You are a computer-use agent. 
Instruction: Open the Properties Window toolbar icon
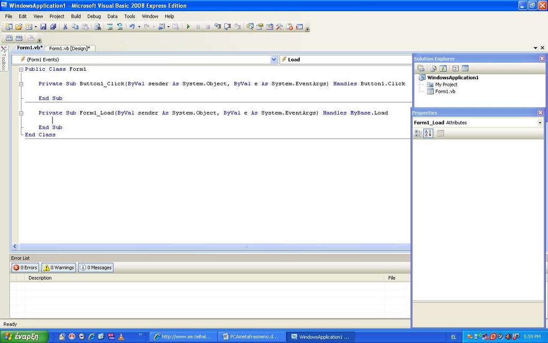coord(260,27)
